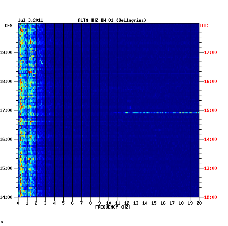Click the 19:00 CES time label
Image resolution: width=228 pixels, height=226 pixels.
[x=6, y=53]
